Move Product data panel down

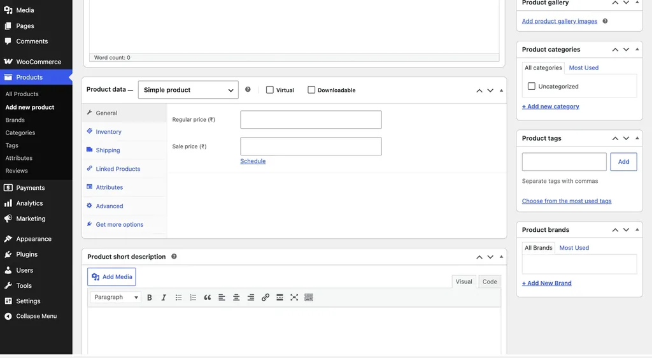(490, 90)
